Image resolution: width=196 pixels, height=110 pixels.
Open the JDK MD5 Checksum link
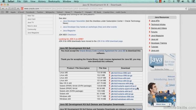click(72, 35)
